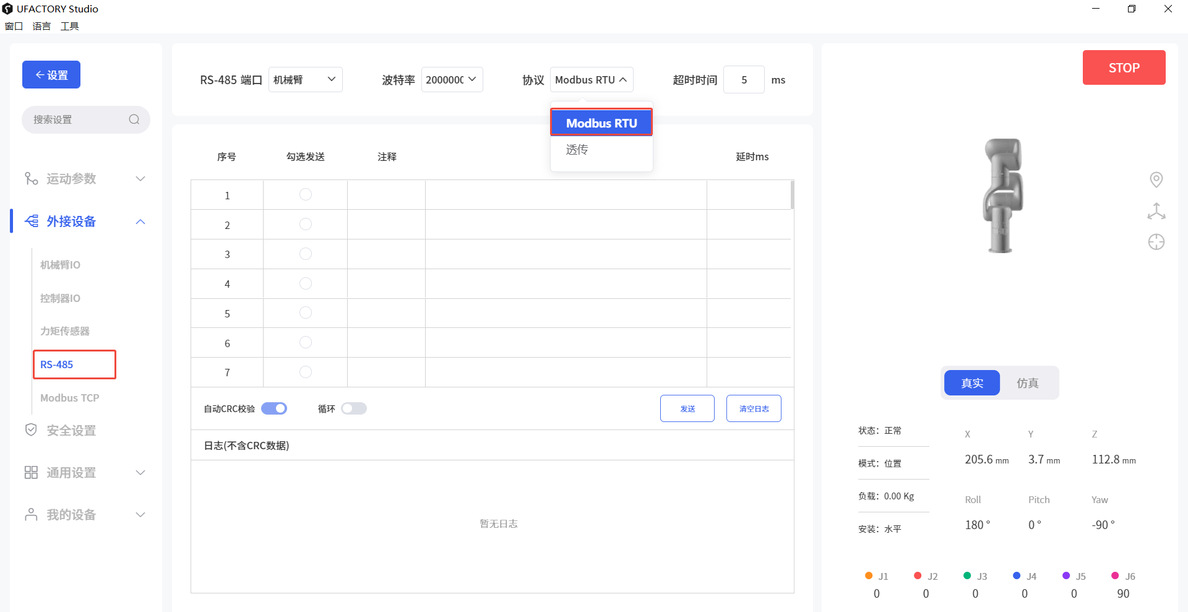
Task: Click the 我的设备 user icon
Action: [31, 515]
